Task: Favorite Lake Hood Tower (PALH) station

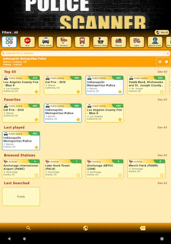Action: (x=78, y=175)
